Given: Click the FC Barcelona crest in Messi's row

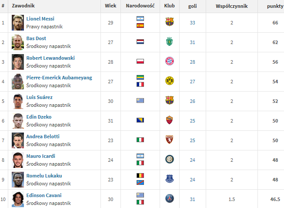Looking at the screenshot, I should click(x=170, y=22).
